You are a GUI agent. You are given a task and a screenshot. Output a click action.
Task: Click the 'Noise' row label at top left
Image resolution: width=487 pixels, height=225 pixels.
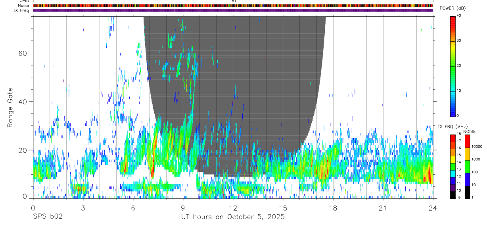click(x=23, y=6)
